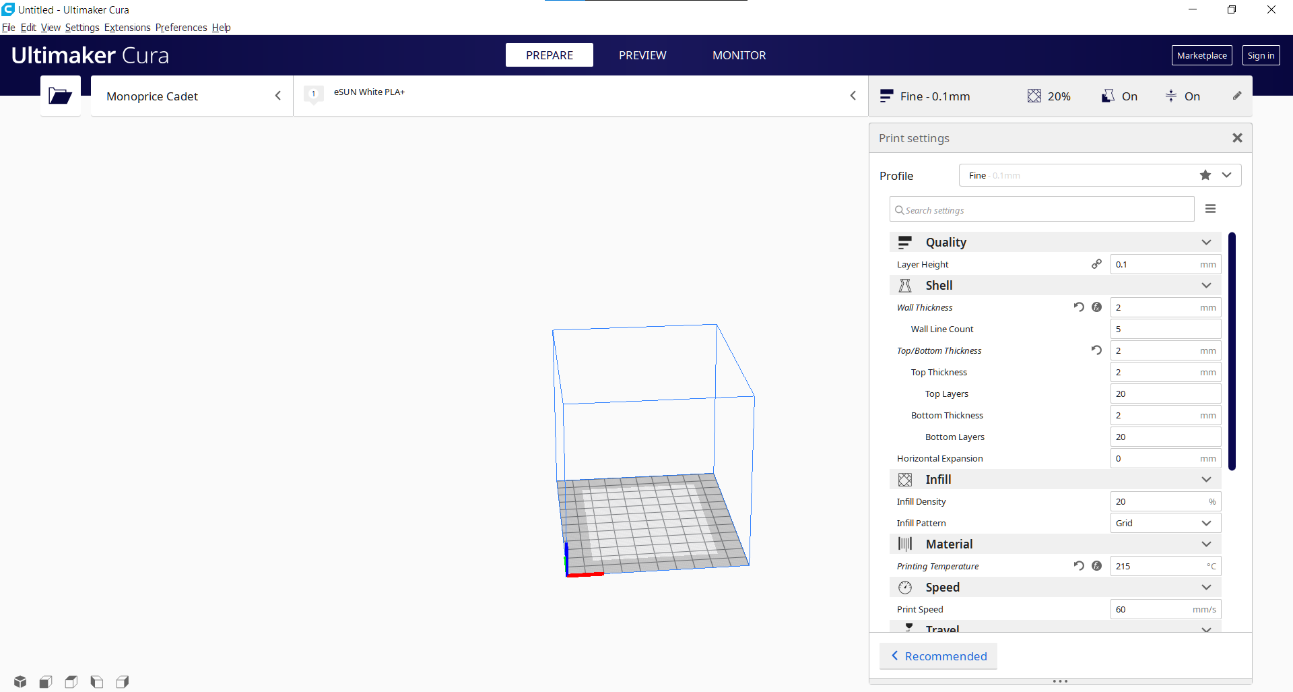Click the Layer Height link chain icon
Viewport: 1293px width, 692px height.
coord(1096,264)
